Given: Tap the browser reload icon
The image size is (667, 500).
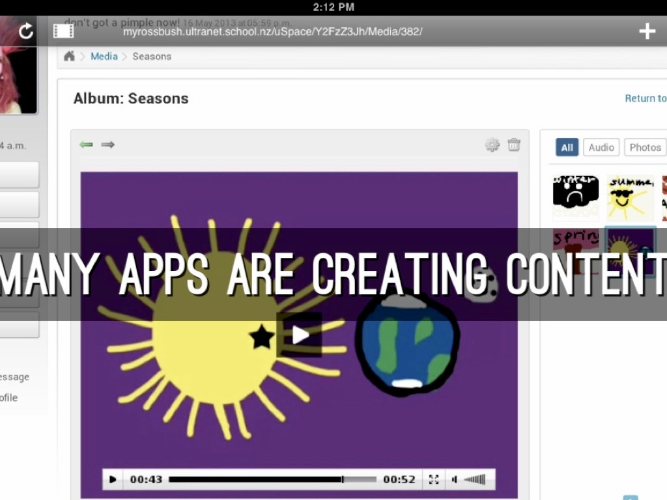Looking at the screenshot, I should (26, 31).
